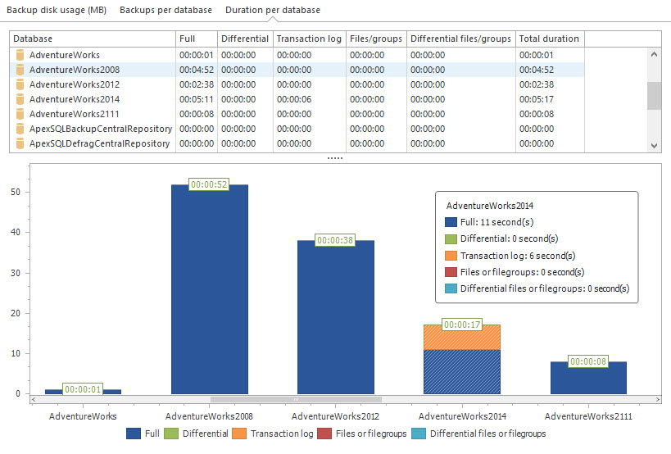Click the AdventureWorks database icon in table
671x454 pixels.
click(20, 55)
